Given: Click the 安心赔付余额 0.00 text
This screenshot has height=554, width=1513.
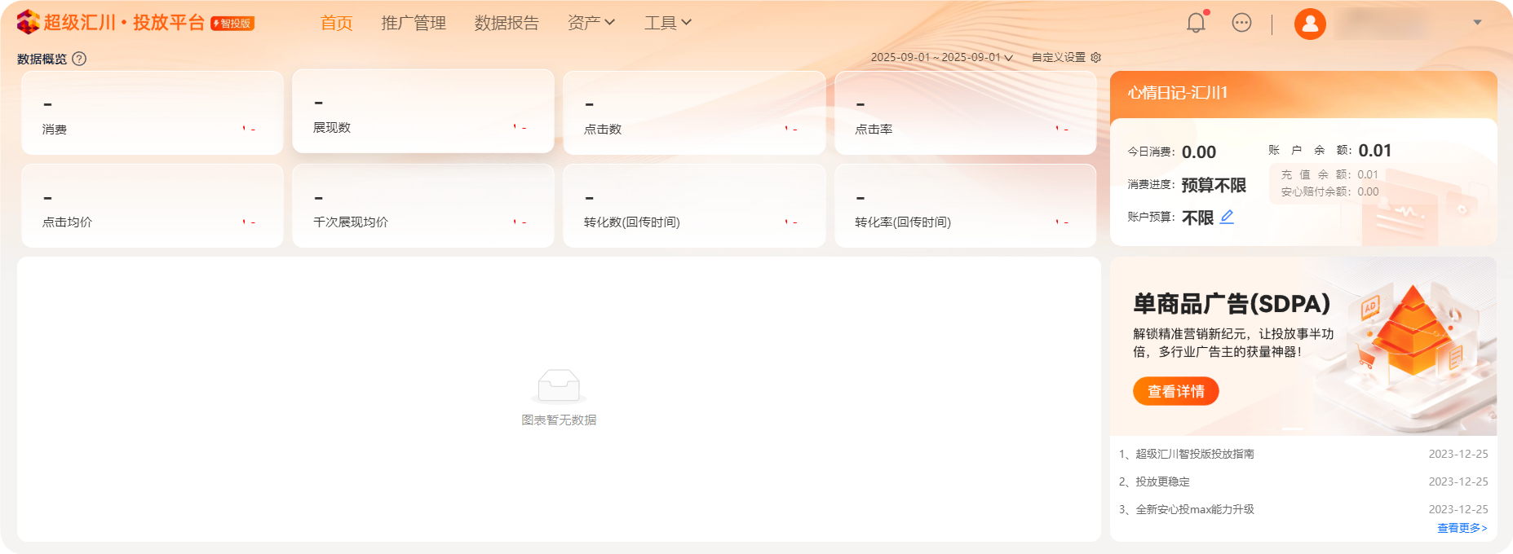Looking at the screenshot, I should 1329,191.
